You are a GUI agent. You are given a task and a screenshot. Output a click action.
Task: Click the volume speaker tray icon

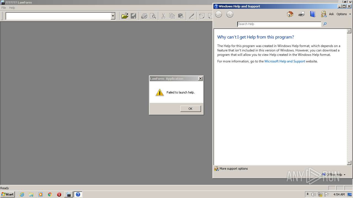point(314,194)
